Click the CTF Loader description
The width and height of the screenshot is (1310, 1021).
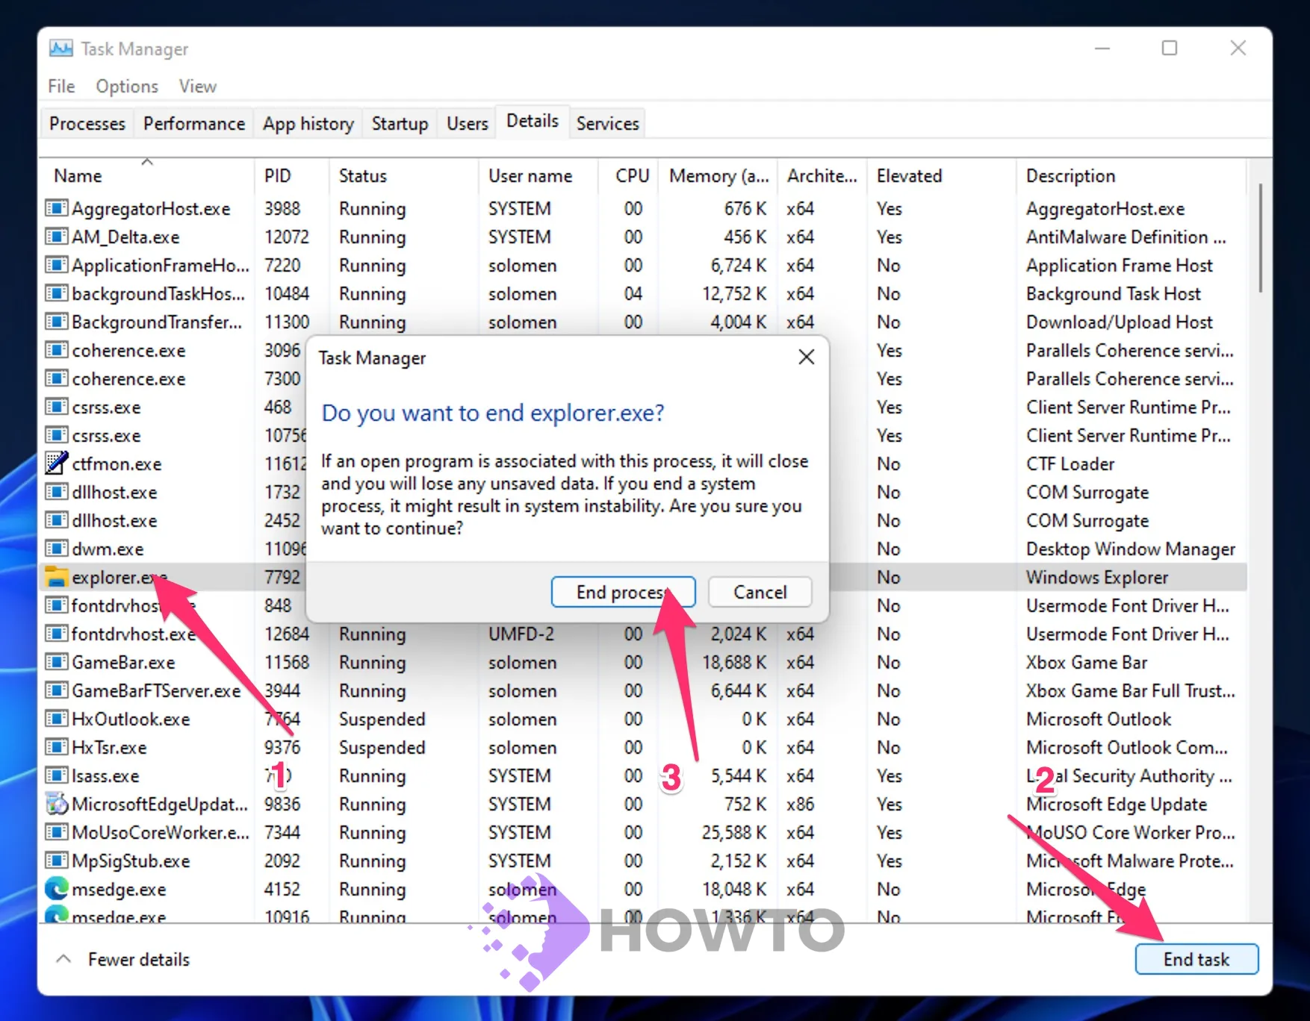(x=1070, y=463)
